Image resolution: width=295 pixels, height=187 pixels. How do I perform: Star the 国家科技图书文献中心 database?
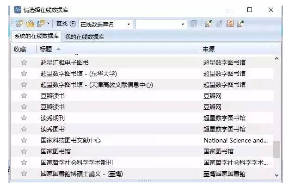[24, 140]
